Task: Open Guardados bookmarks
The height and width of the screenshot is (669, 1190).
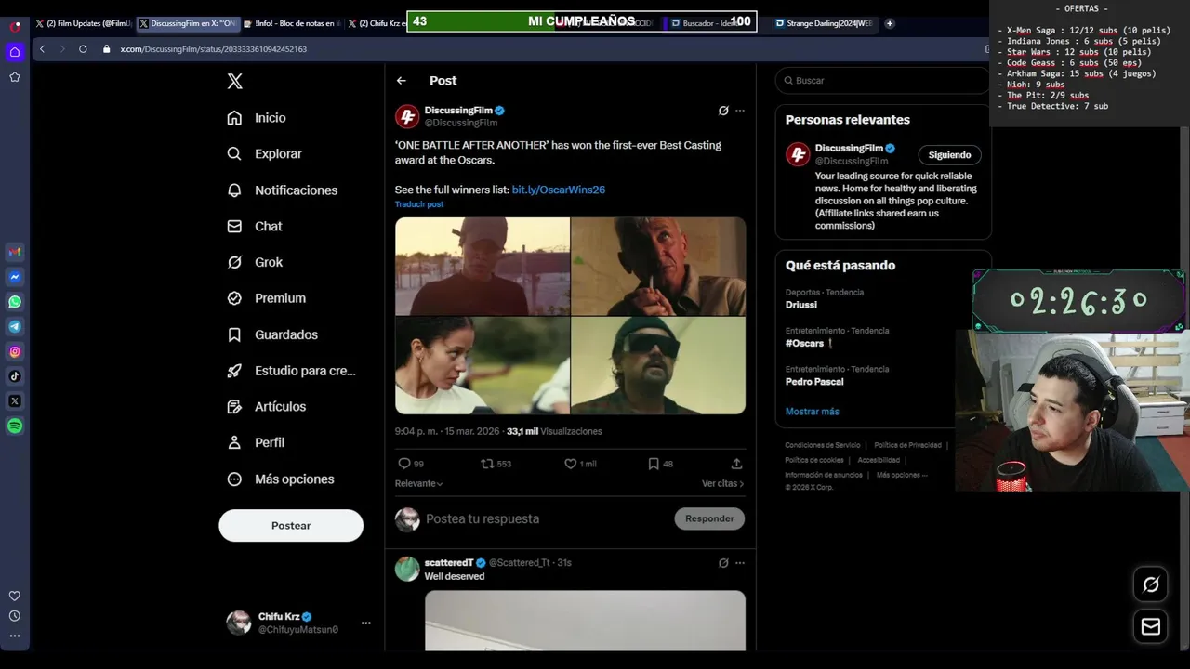Action: (x=272, y=334)
